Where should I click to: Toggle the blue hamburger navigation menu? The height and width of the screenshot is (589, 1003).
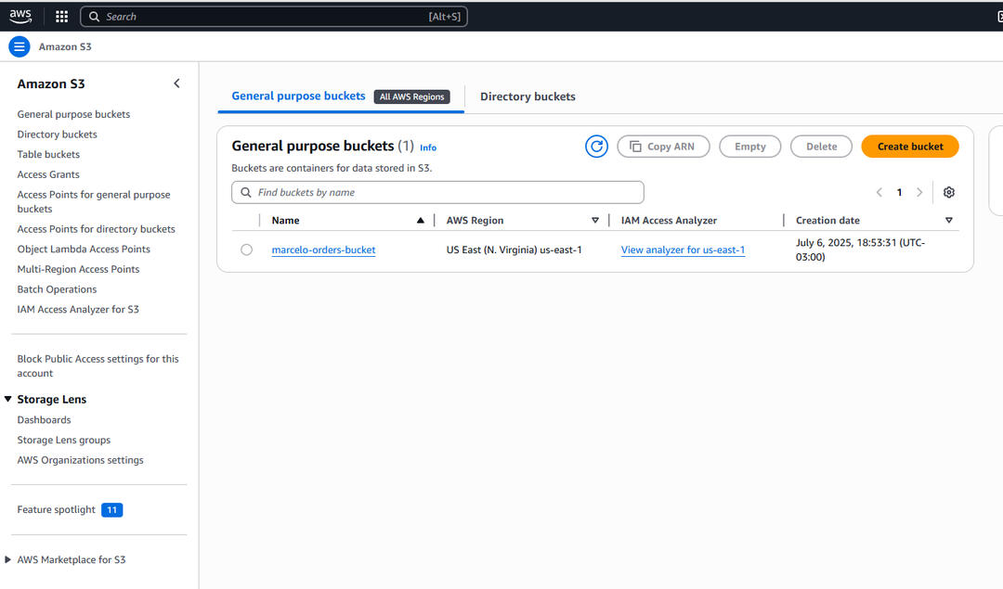tap(19, 46)
